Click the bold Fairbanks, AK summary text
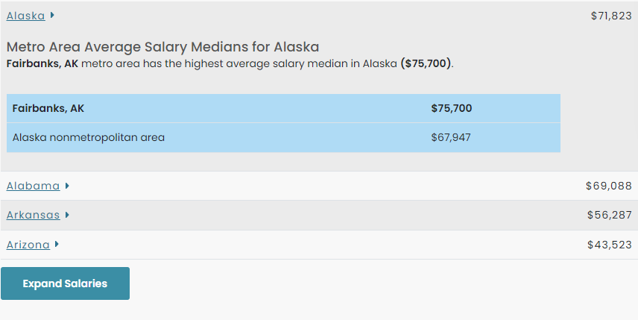This screenshot has width=638, height=320. pos(42,64)
